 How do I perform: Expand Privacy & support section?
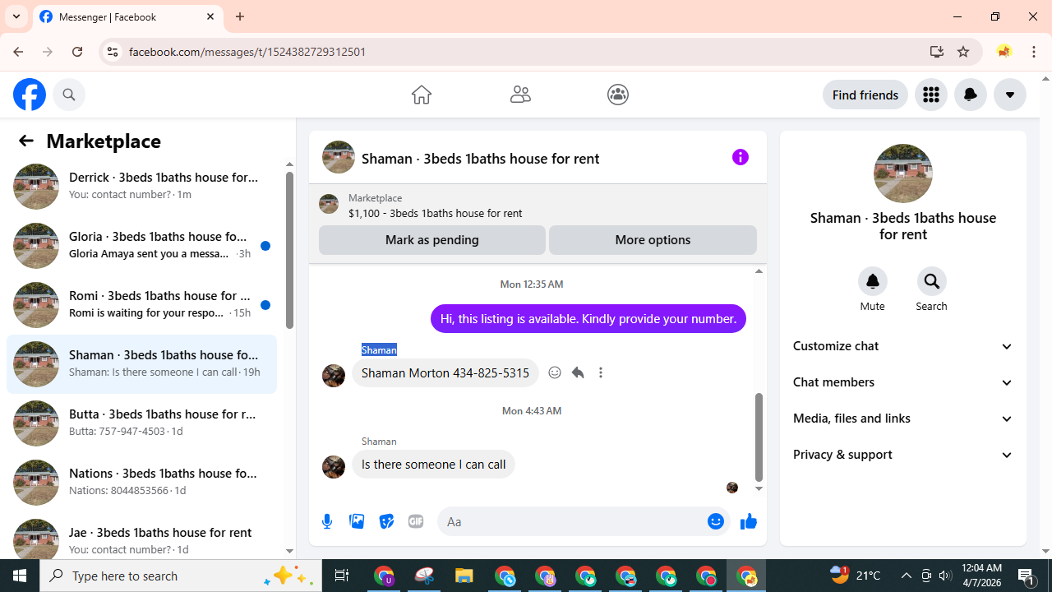click(x=903, y=455)
